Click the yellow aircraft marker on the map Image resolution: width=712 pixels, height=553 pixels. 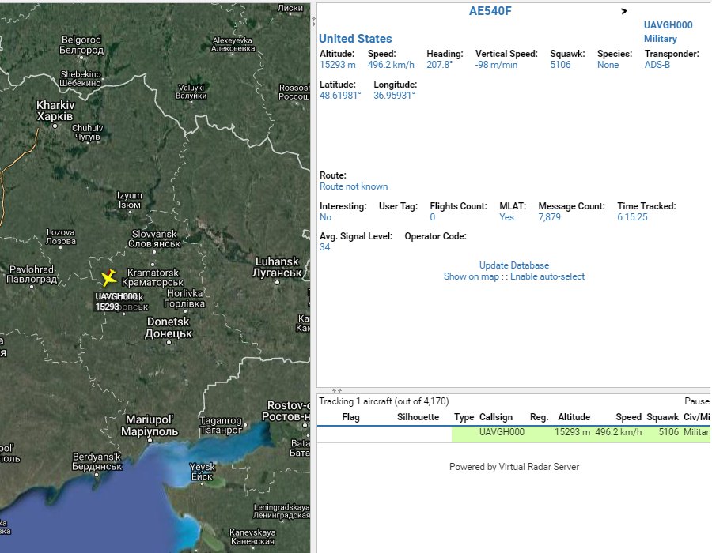point(109,278)
